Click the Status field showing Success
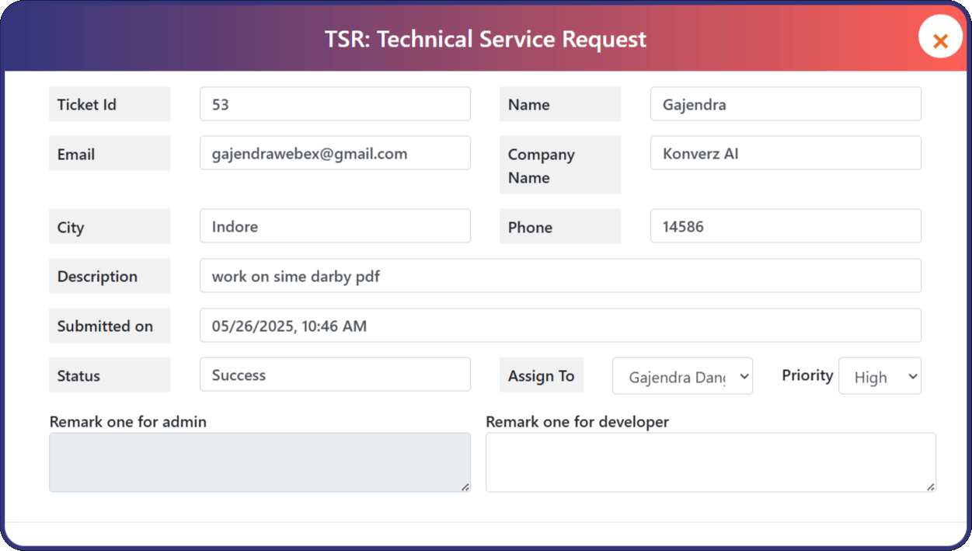Image resolution: width=972 pixels, height=551 pixels. click(x=335, y=375)
